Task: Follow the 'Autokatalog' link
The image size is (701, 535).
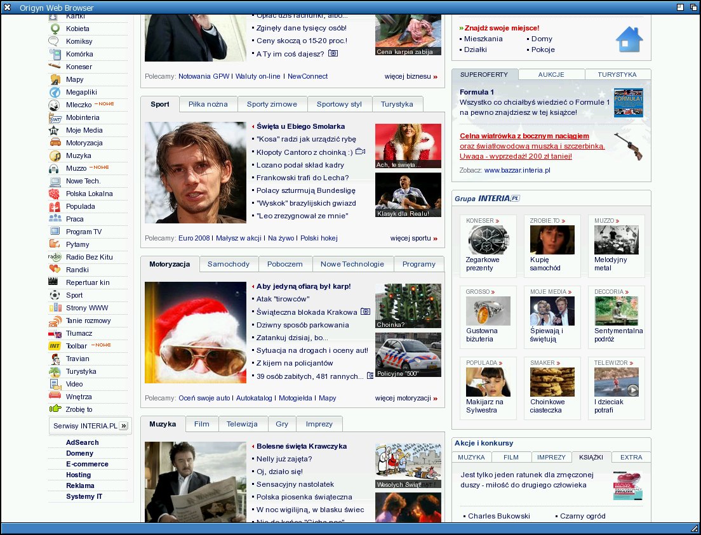Action: 254,398
